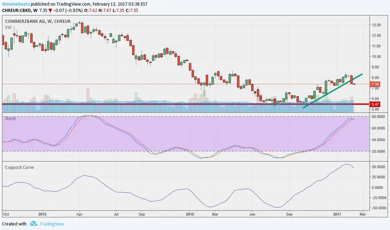390x230 pixels.
Task: Click the 2015 date label on time axis
Action: click(43, 214)
